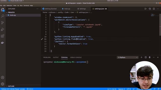Open the Accounts icon
Viewport: 161px width, 90px height.
3,77
